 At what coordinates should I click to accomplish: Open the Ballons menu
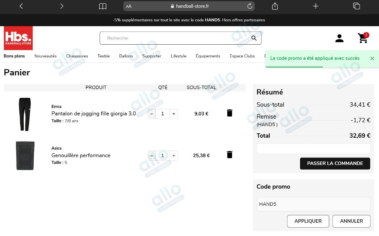pyautogui.click(x=126, y=56)
